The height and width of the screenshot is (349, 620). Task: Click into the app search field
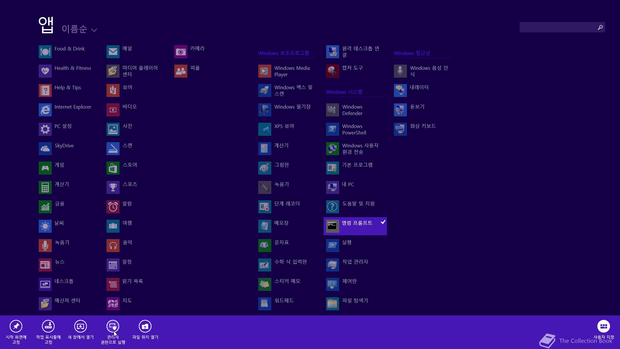click(x=557, y=27)
